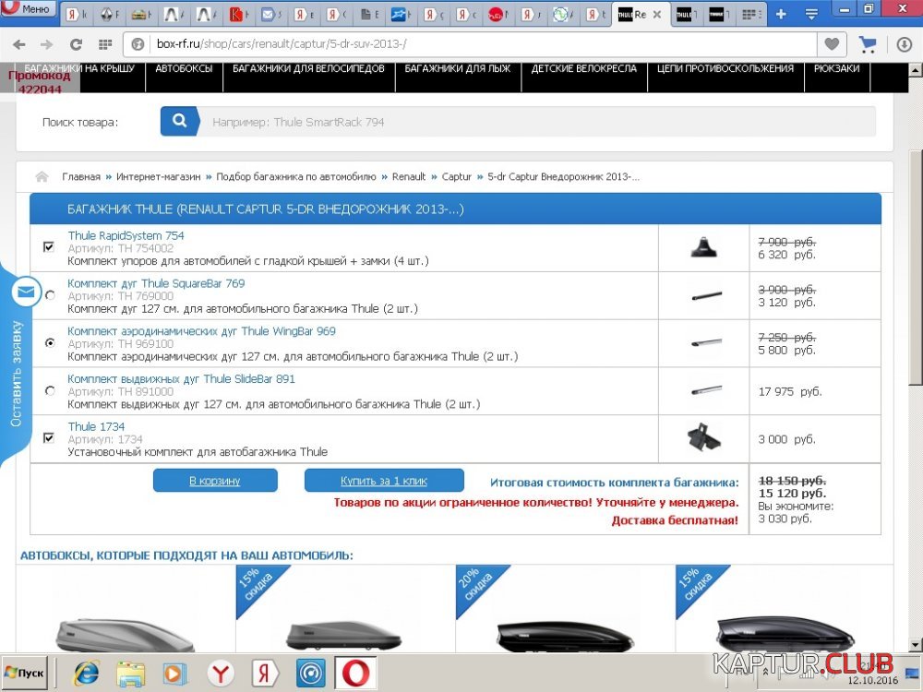Open a new tab with the plus button
923x692 pixels.
[781, 14]
